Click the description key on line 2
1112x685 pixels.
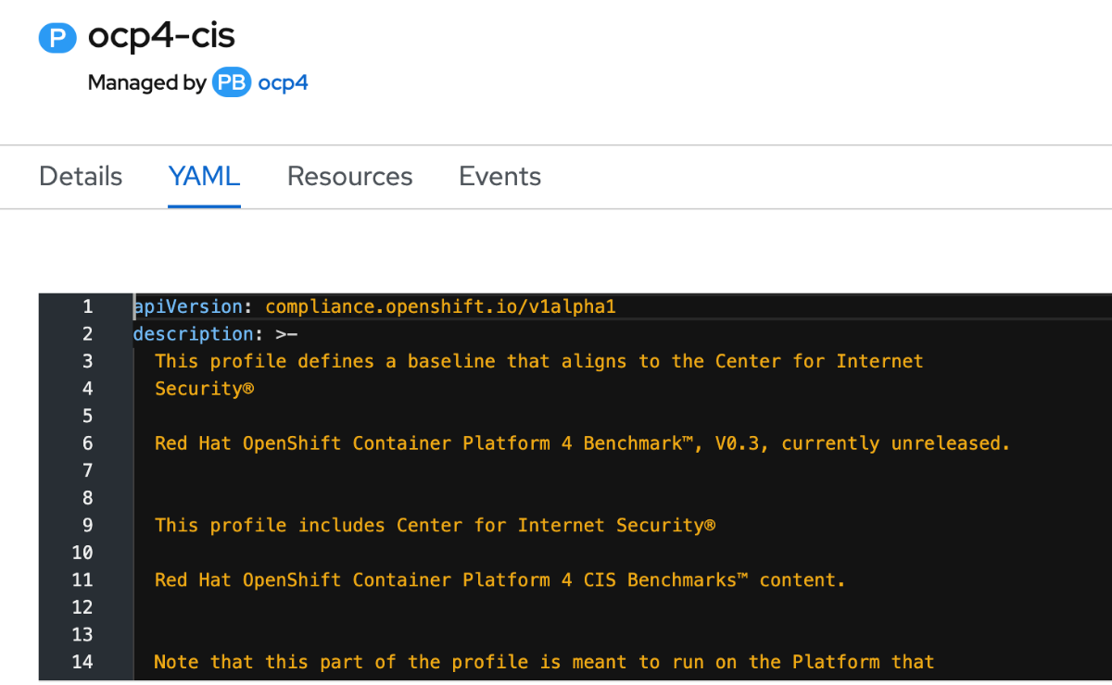[x=194, y=334]
